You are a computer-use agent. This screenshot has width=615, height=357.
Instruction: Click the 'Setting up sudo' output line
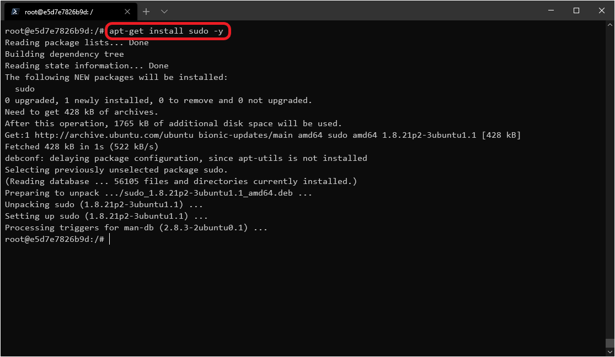106,216
